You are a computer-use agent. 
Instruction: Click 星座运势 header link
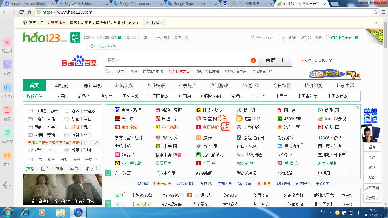pyautogui.click(x=181, y=37)
